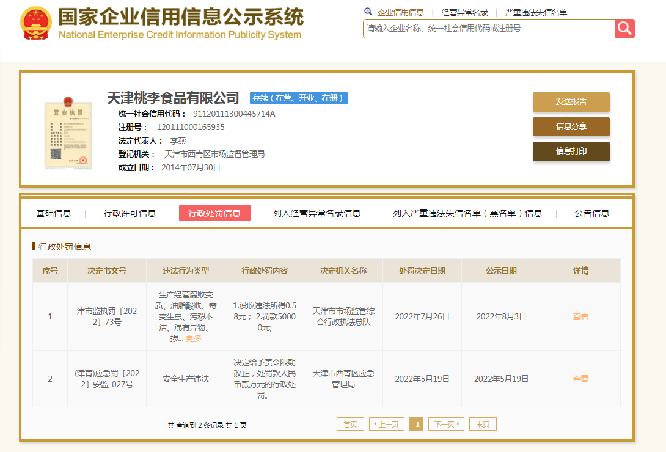The height and width of the screenshot is (452, 666).
Task: Click the national emblem logo
Action: (35, 23)
